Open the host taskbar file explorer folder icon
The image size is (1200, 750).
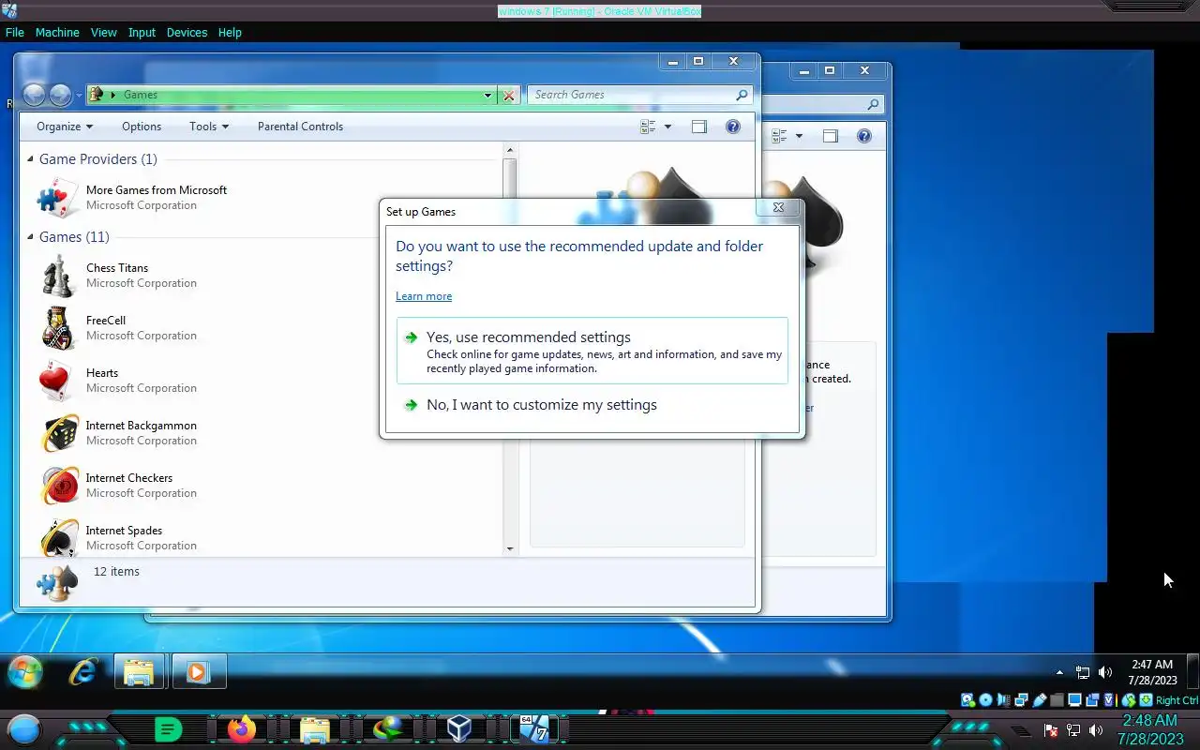(315, 729)
